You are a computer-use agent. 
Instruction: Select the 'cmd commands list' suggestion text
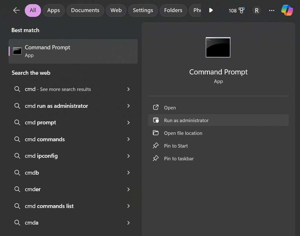(49, 206)
